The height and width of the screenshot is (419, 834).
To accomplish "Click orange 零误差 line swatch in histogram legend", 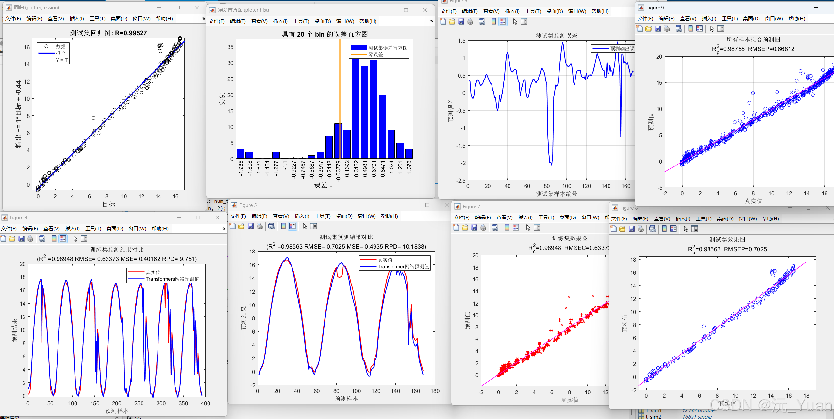I will click(x=359, y=55).
